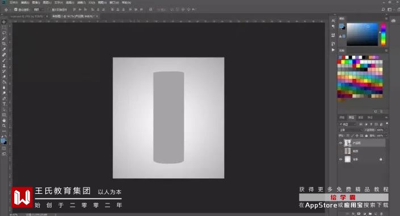Viewport: 400px width, 216px height.
Task: Open the 3D menu
Action: tap(92, 2)
